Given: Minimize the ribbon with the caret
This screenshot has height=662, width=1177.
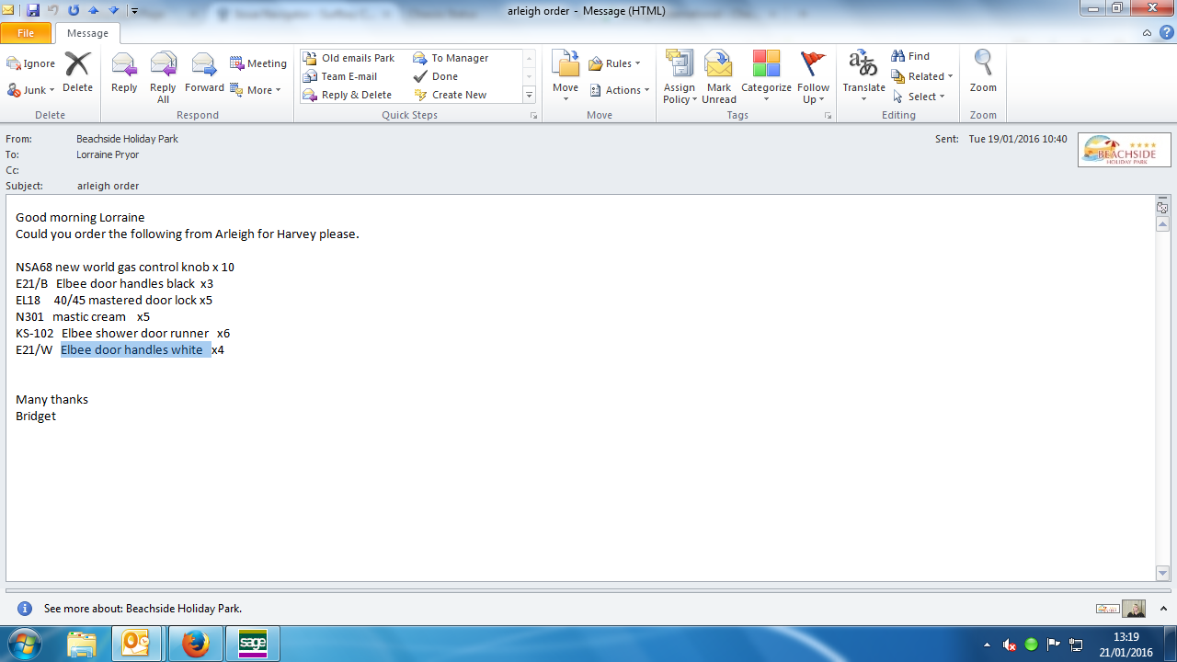Looking at the screenshot, I should [1147, 33].
